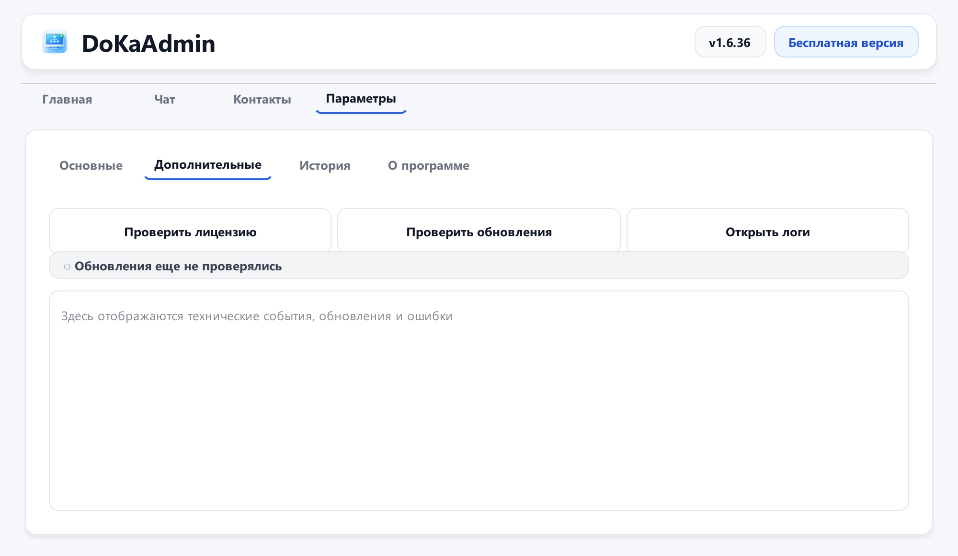
Task: Click the v1.6.36 version badge
Action: click(x=730, y=42)
